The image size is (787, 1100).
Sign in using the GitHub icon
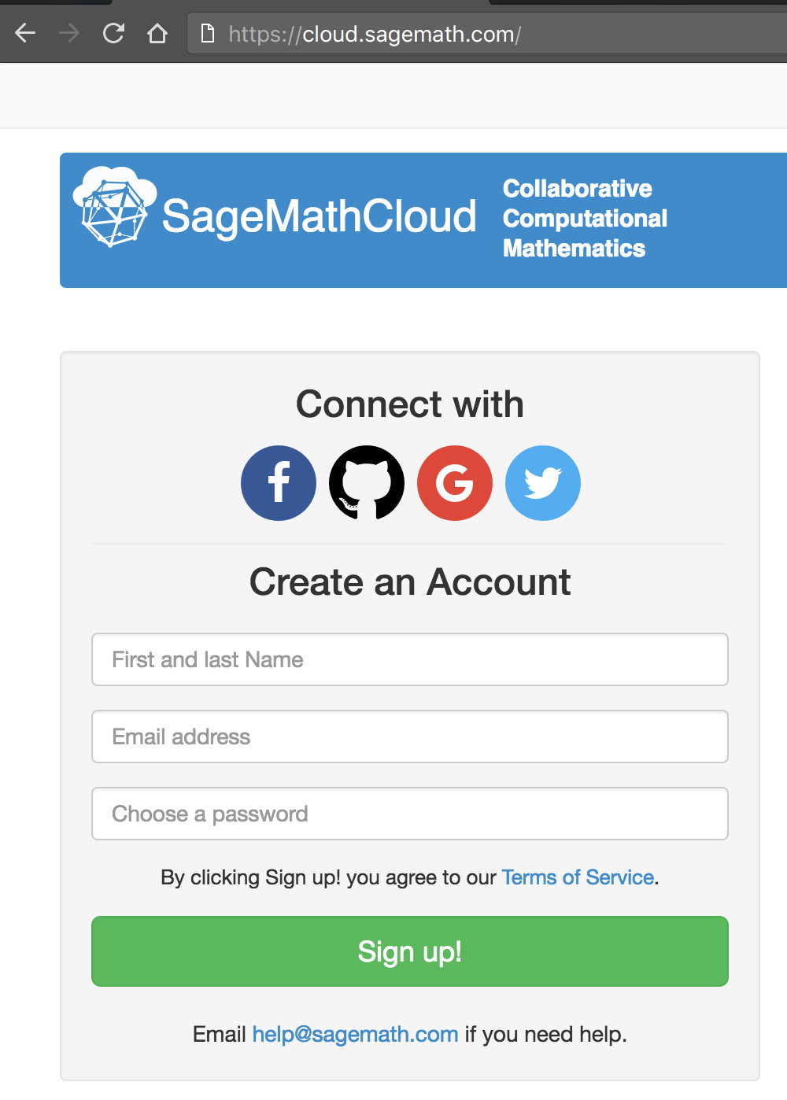pyautogui.click(x=367, y=483)
